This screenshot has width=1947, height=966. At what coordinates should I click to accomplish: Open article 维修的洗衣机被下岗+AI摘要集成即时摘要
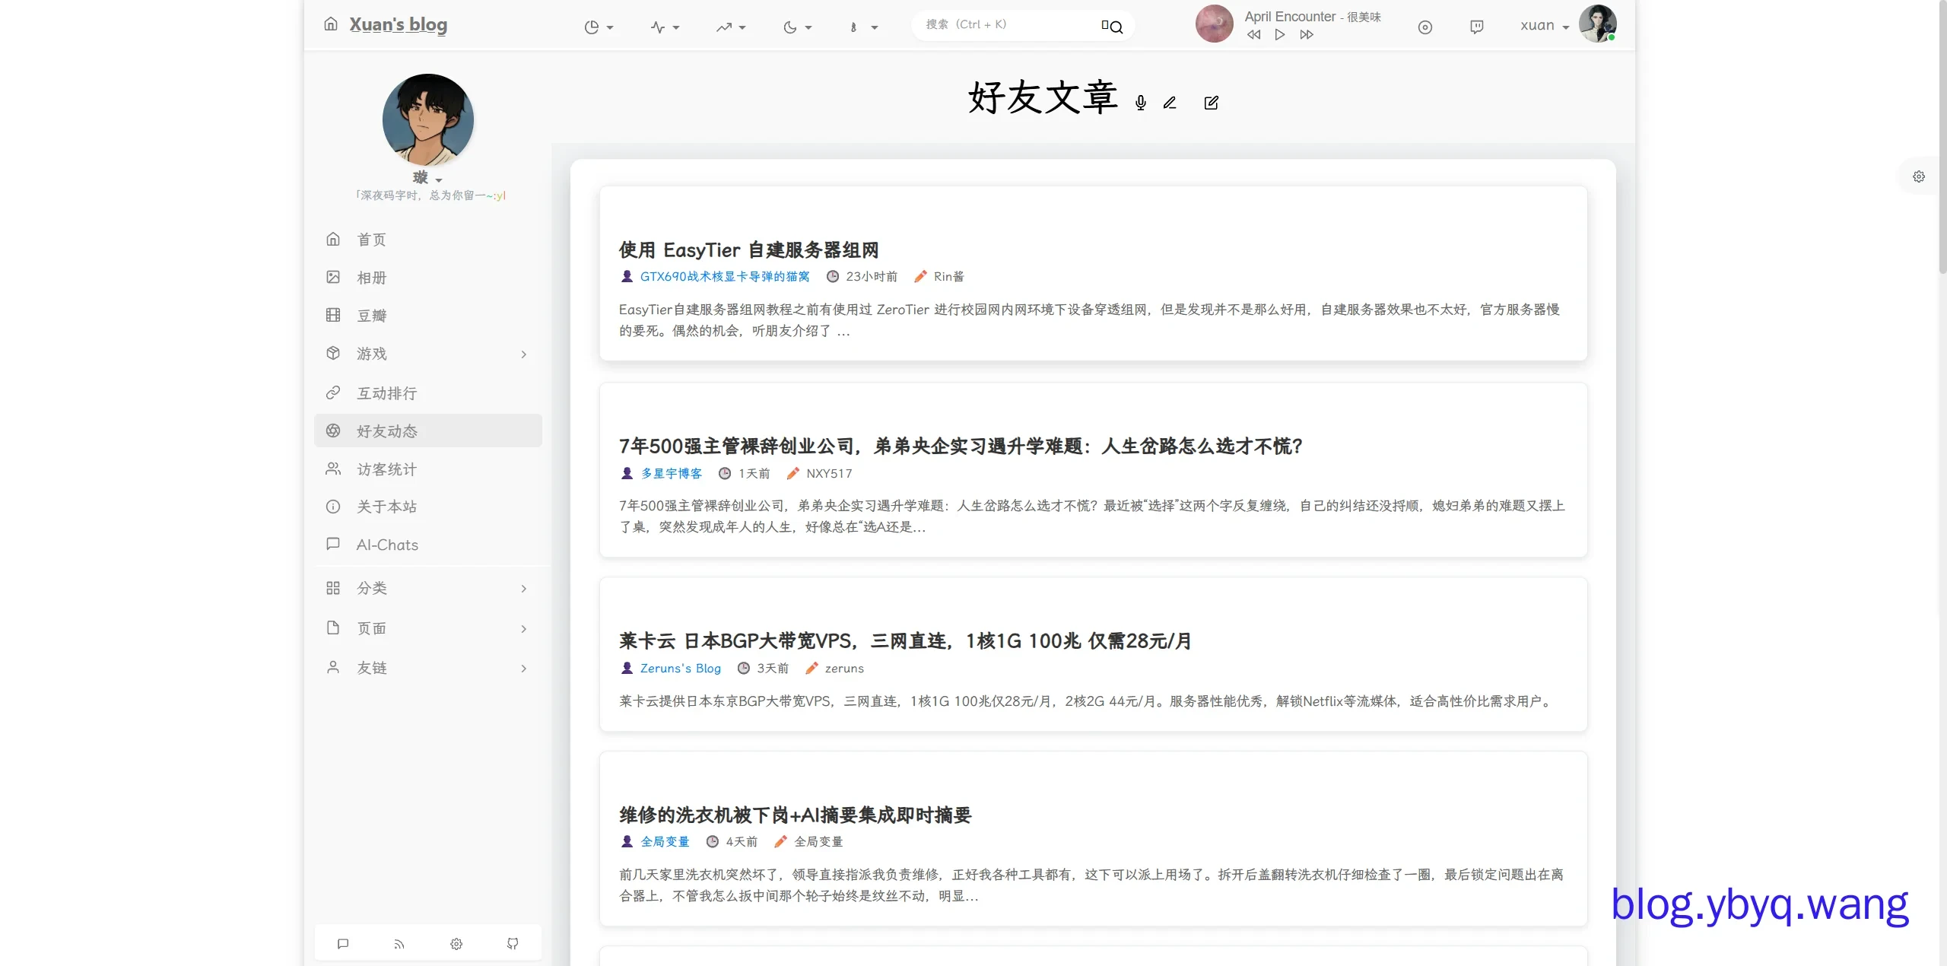point(796,815)
